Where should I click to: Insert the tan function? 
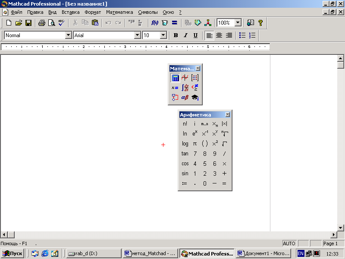point(185,154)
